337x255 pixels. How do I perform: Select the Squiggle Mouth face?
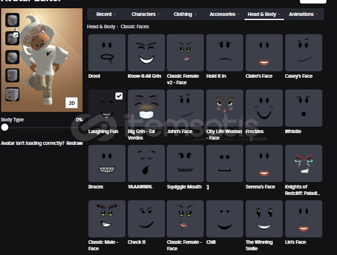pyautogui.click(x=185, y=163)
